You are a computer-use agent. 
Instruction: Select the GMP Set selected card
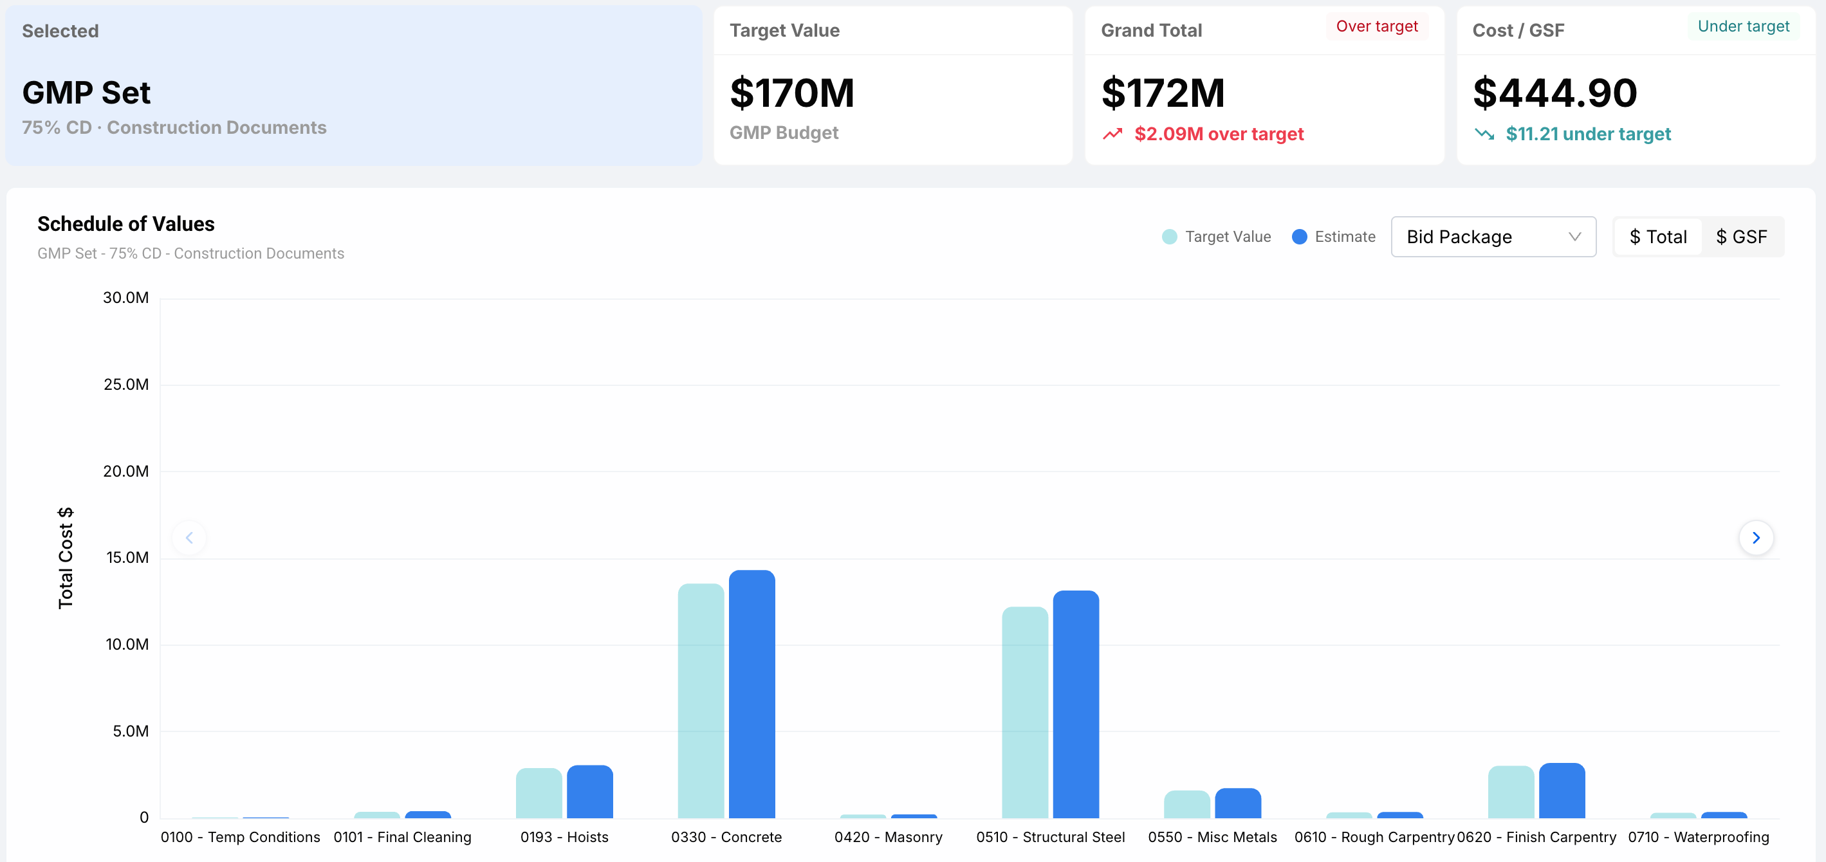click(354, 86)
